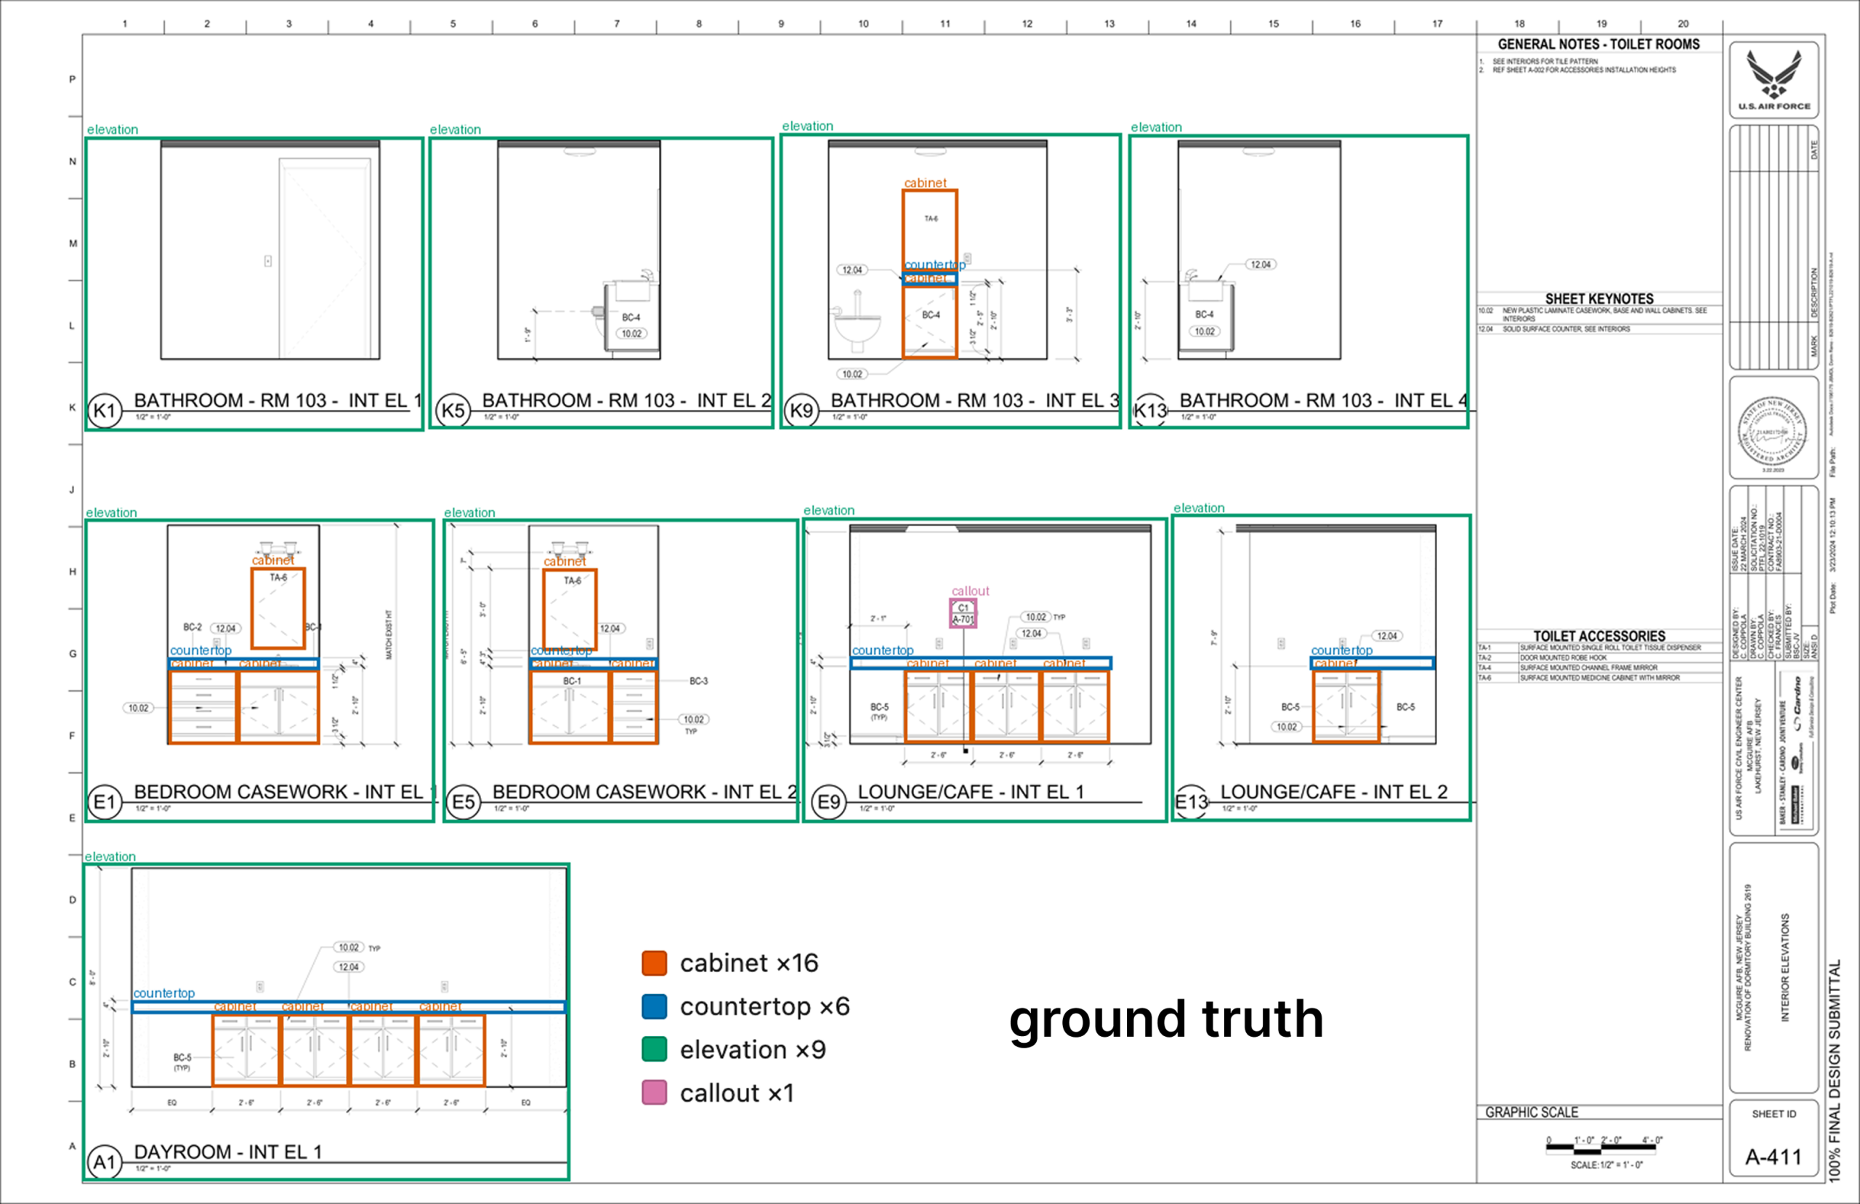Click the title 'LOUNGE/CAFE - INT EL 2'

click(x=1333, y=792)
